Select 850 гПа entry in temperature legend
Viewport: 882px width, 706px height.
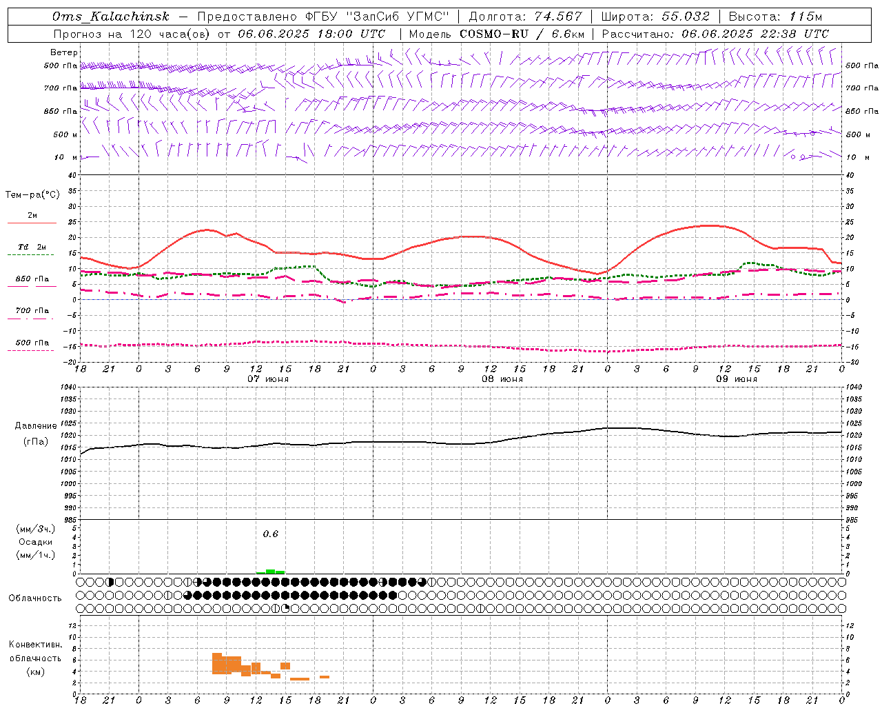point(32,279)
